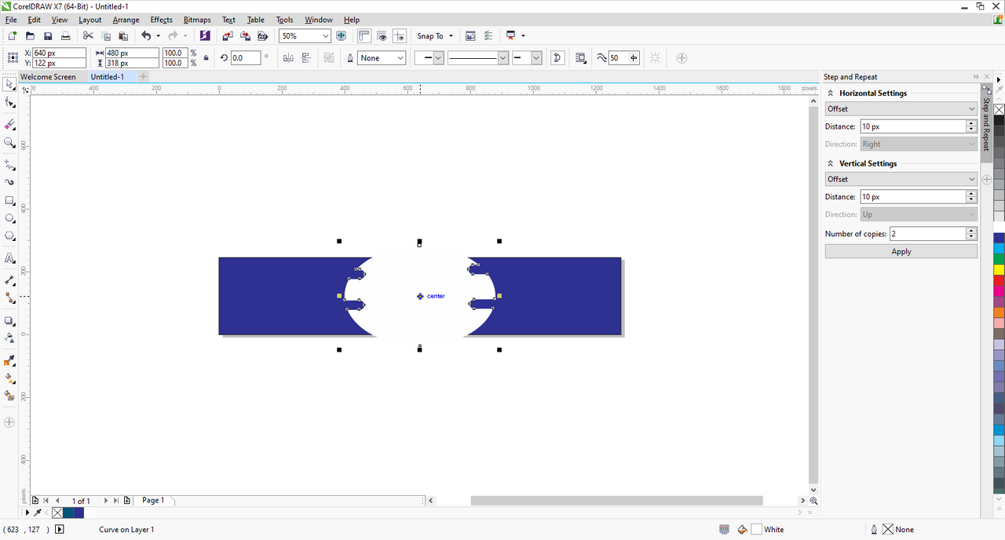Select the Pick tool in toolbox
The width and height of the screenshot is (1005, 540).
tap(9, 84)
